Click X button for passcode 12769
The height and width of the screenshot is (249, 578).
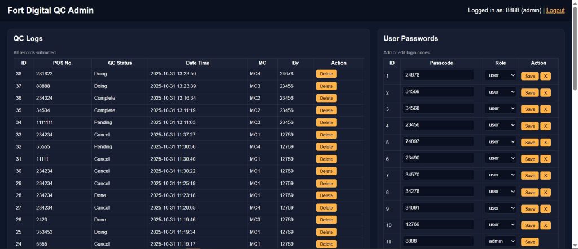point(545,225)
